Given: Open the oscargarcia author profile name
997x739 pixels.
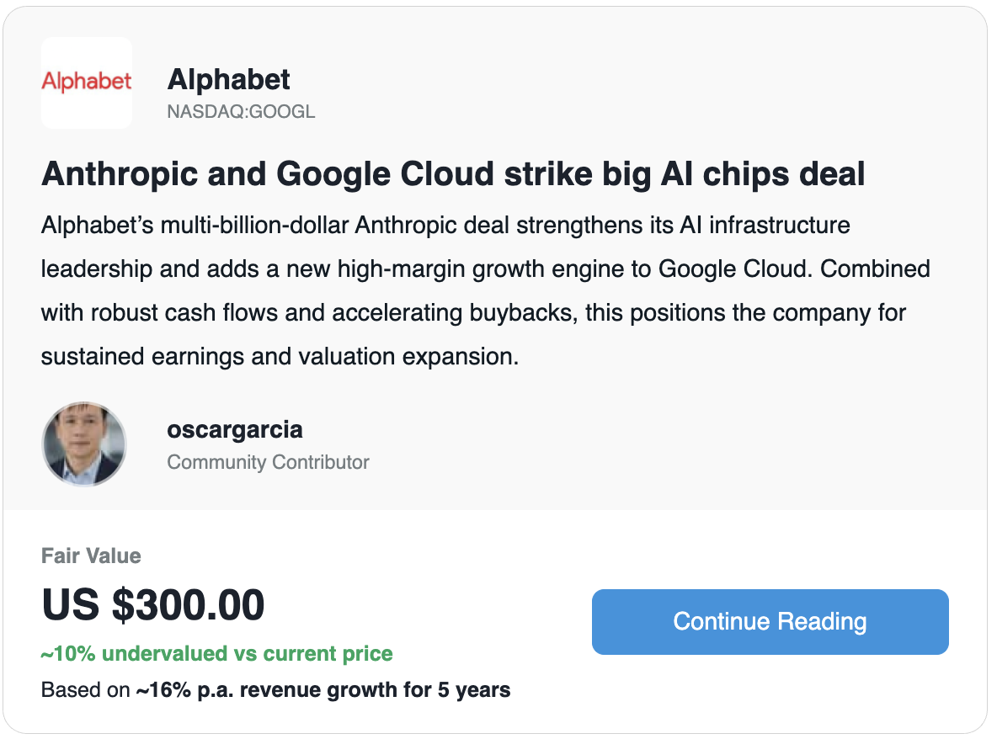Looking at the screenshot, I should 235,430.
